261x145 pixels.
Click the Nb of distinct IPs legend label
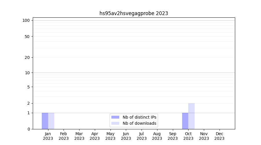pyautogui.click(x=139, y=117)
